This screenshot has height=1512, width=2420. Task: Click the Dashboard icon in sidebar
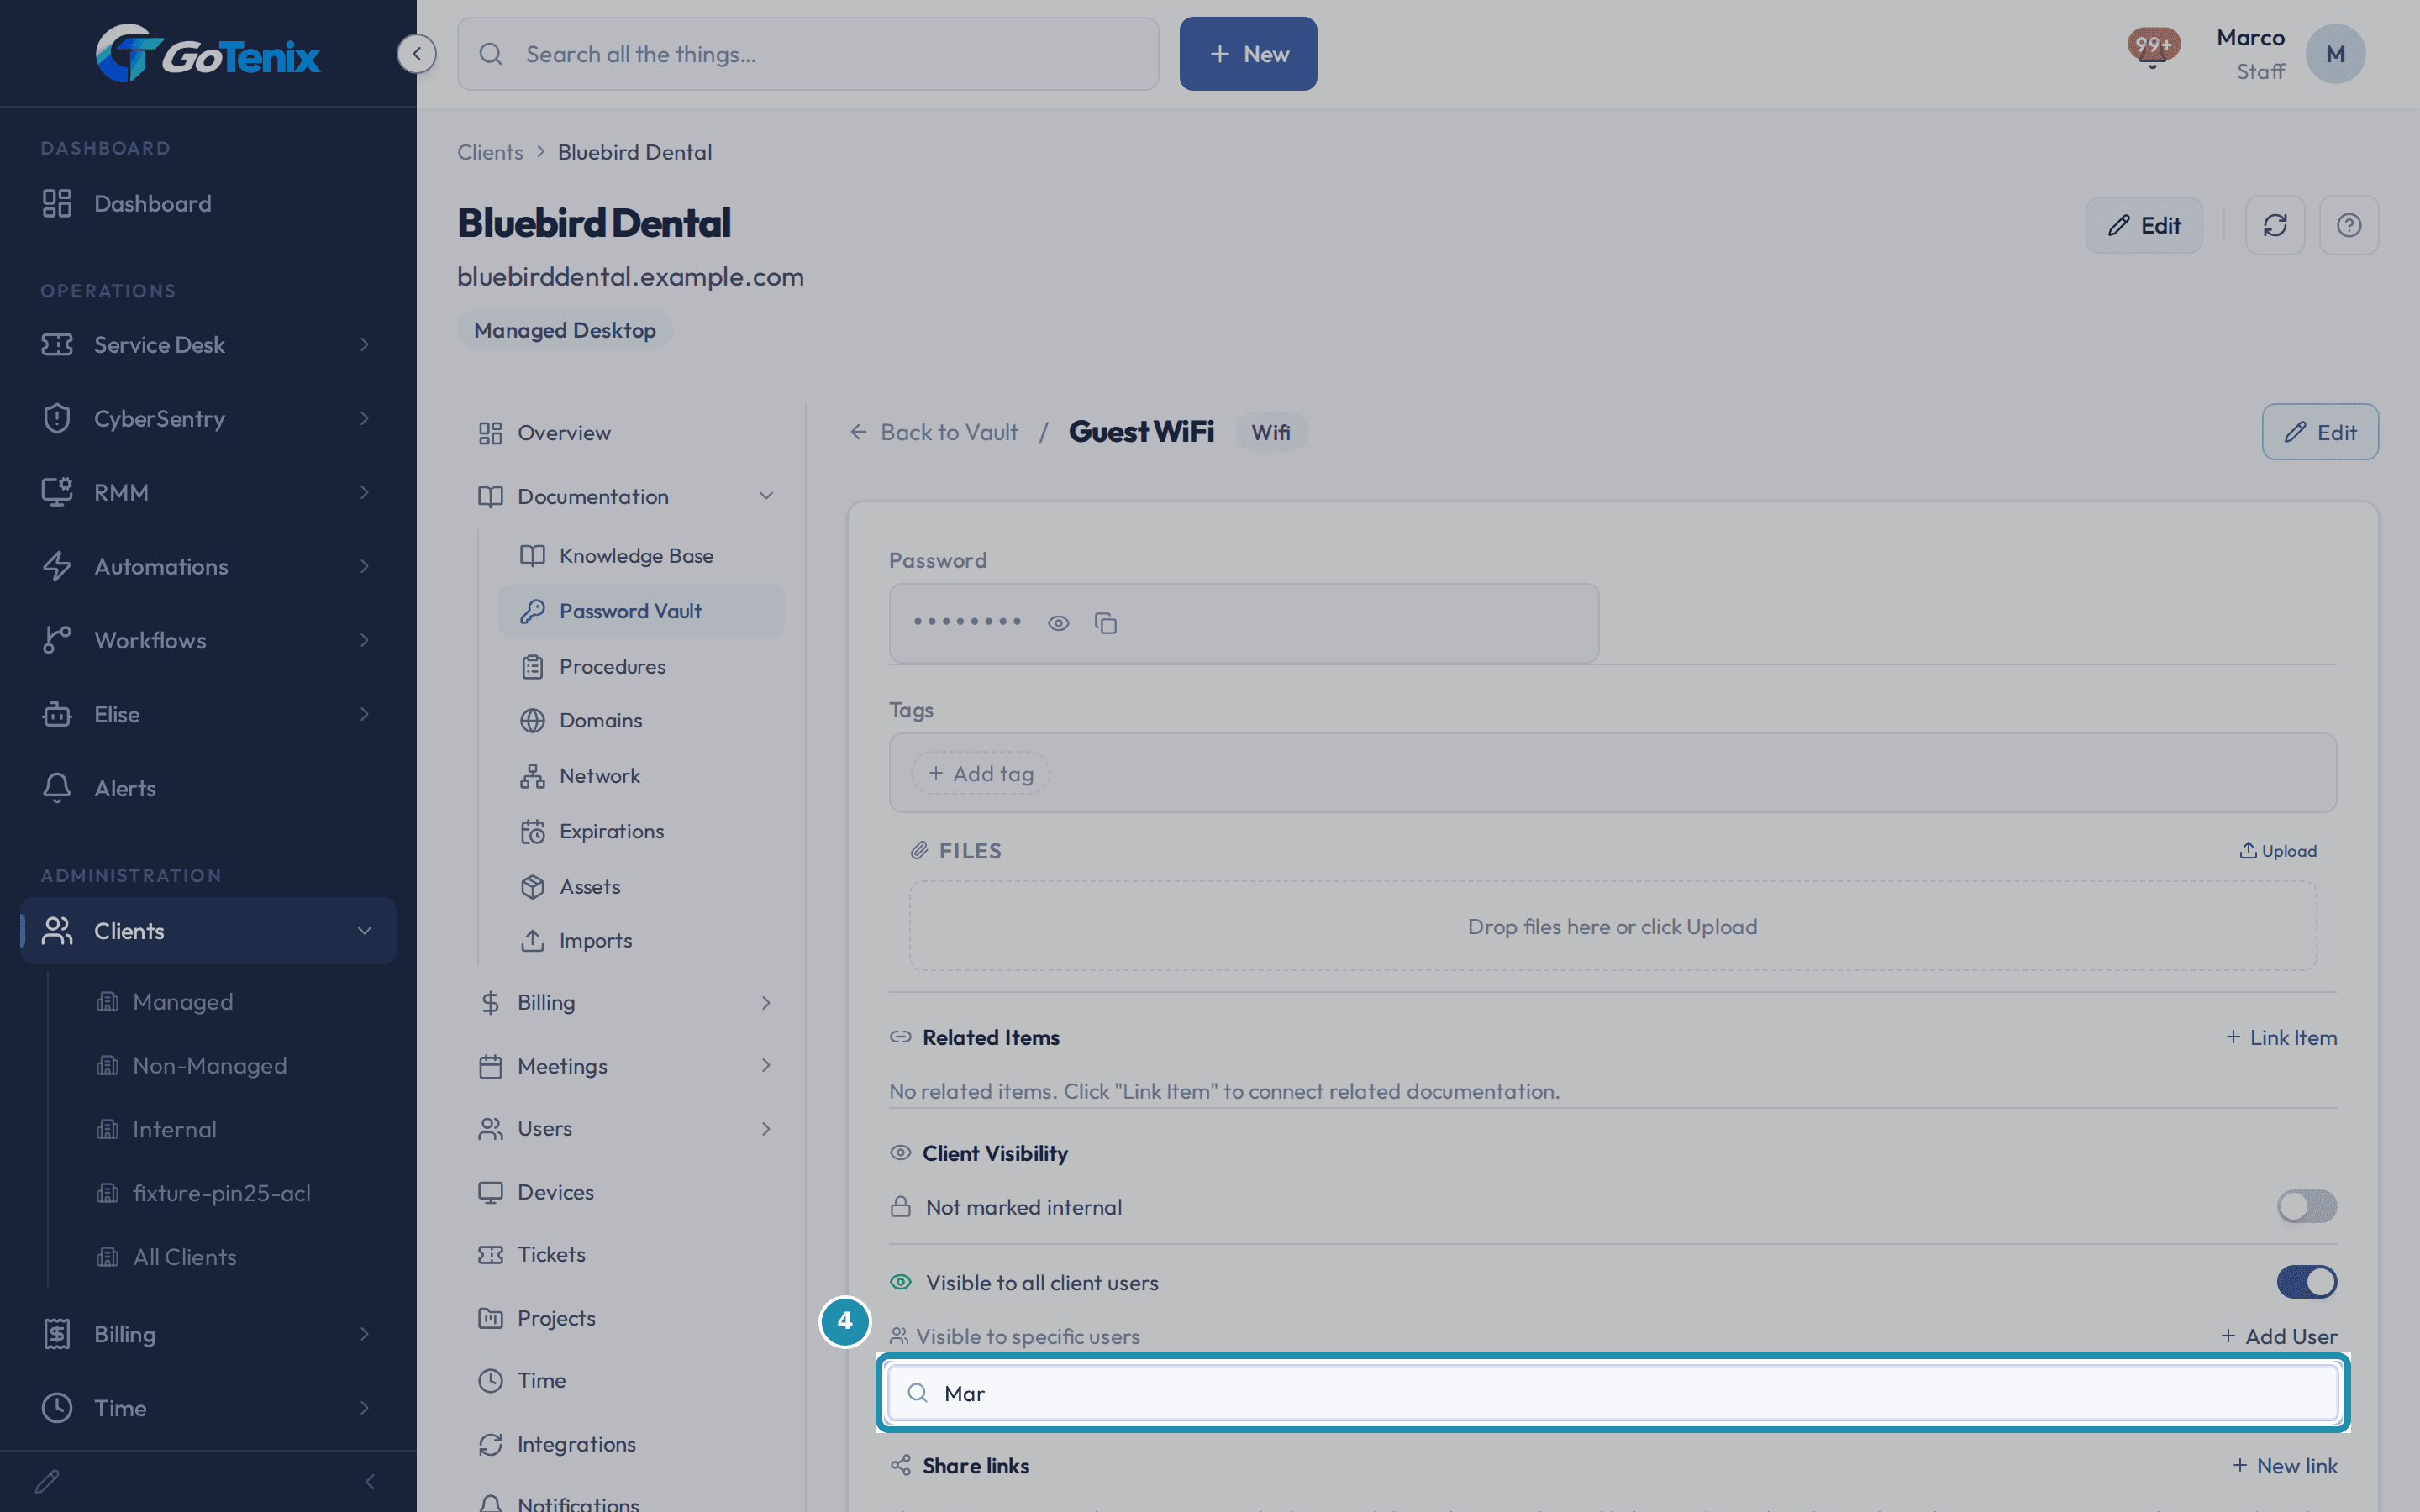pos(57,203)
